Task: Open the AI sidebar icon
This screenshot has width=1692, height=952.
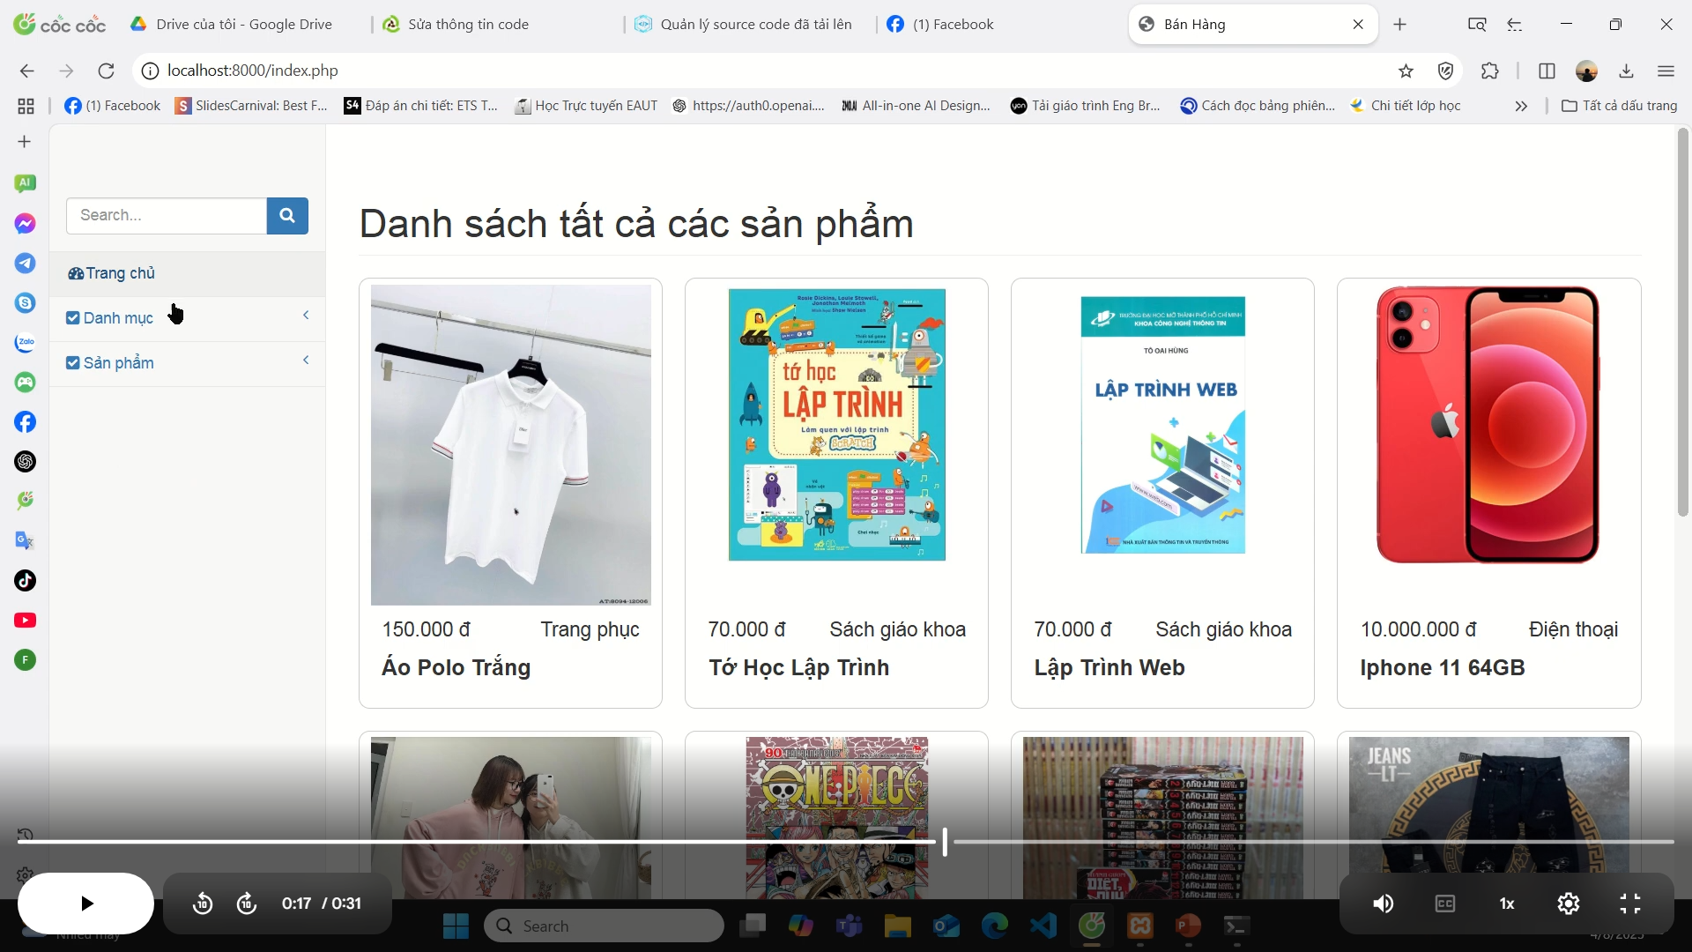Action: coord(25,183)
